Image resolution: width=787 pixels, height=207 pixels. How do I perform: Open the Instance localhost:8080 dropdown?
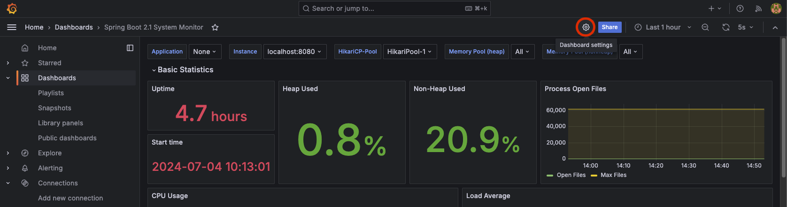[x=294, y=52]
